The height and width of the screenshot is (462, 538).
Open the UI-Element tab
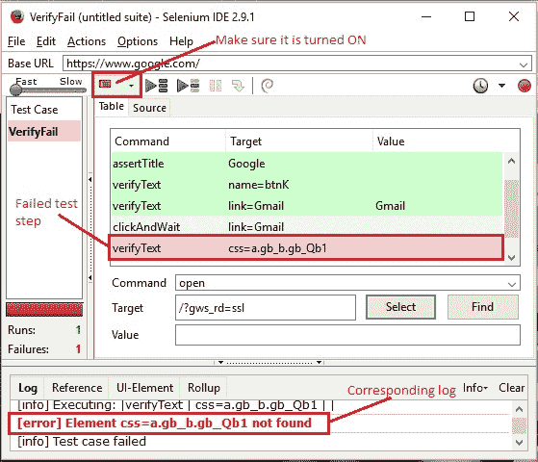pyautogui.click(x=144, y=388)
